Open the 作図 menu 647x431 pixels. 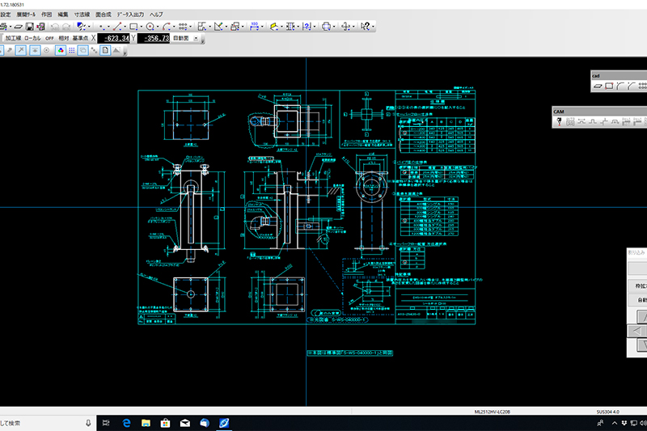click(x=46, y=15)
